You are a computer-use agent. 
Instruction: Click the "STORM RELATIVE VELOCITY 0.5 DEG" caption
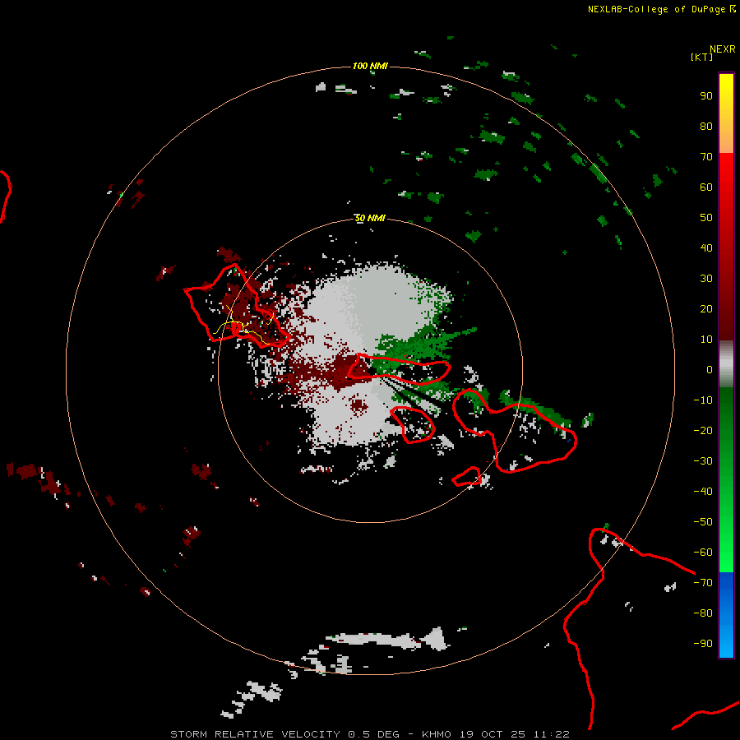[x=284, y=734]
